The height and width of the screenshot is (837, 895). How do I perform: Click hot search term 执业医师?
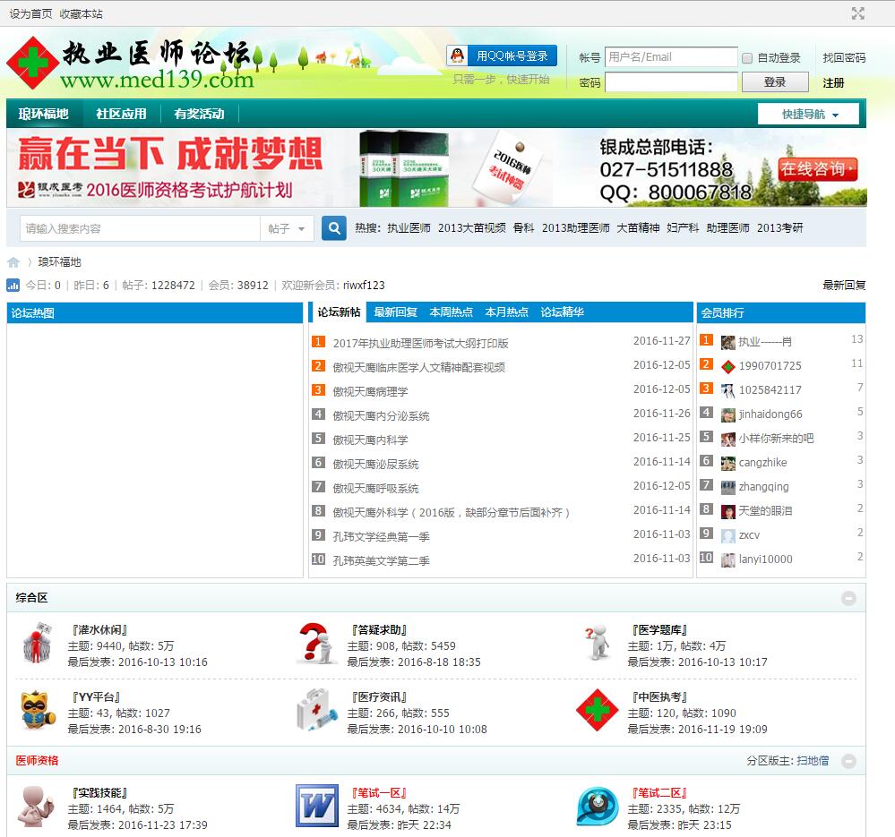(409, 228)
